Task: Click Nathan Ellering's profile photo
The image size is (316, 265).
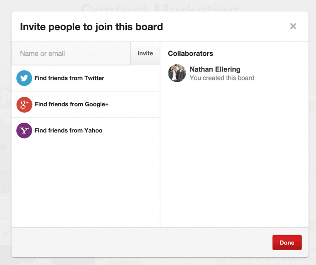Action: (x=177, y=73)
